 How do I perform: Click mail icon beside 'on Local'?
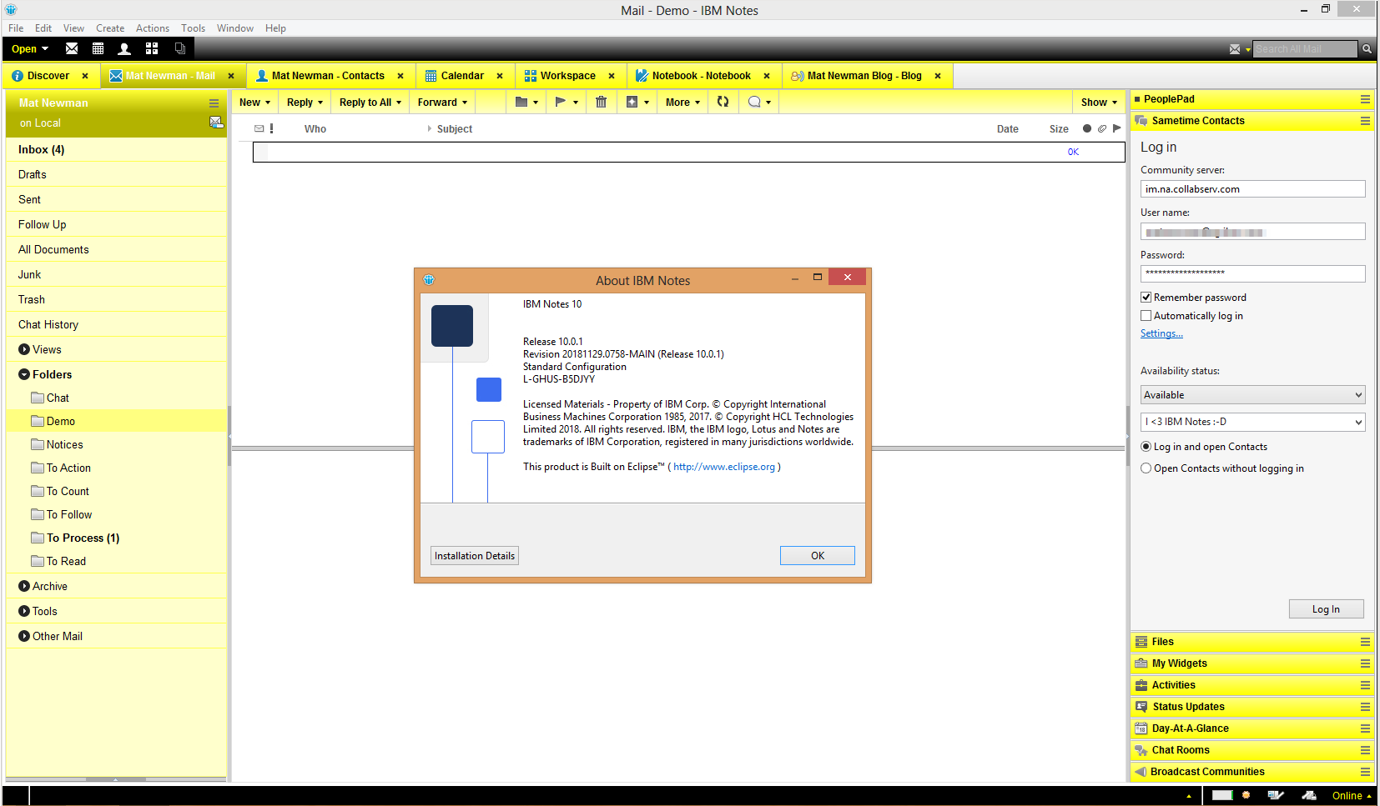point(216,123)
